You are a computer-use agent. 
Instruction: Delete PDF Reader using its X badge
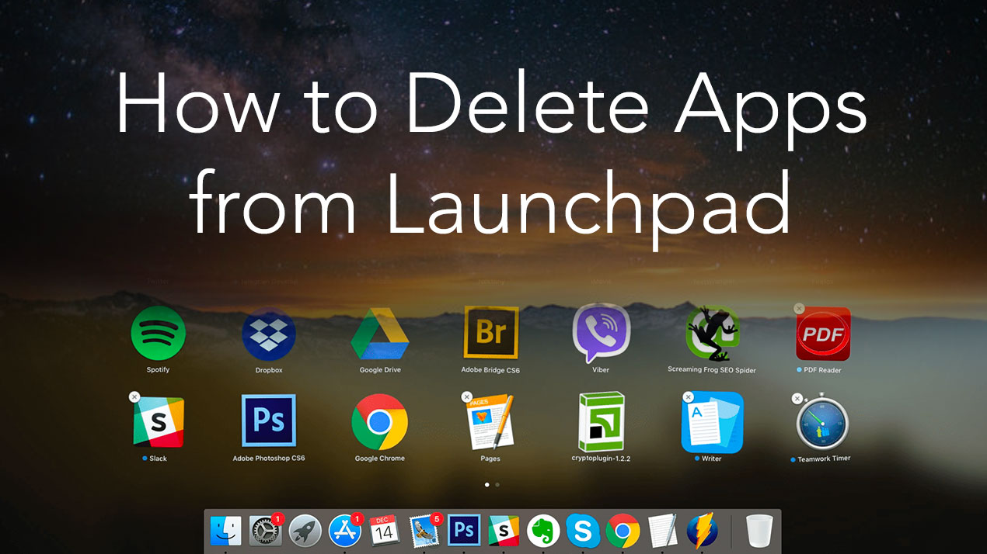coord(799,309)
